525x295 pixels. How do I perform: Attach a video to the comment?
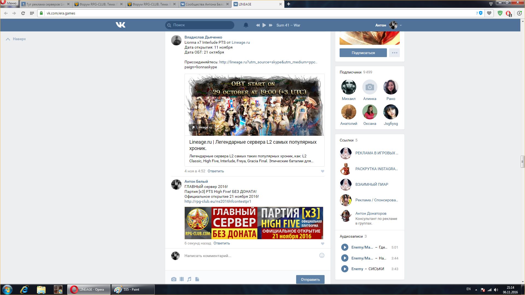[x=182, y=279]
